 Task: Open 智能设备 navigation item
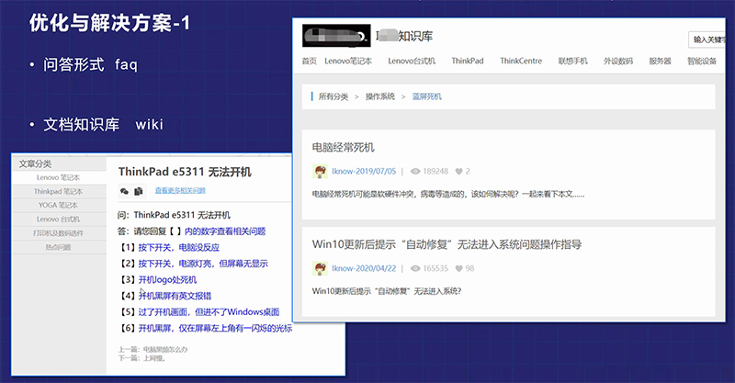click(x=702, y=61)
